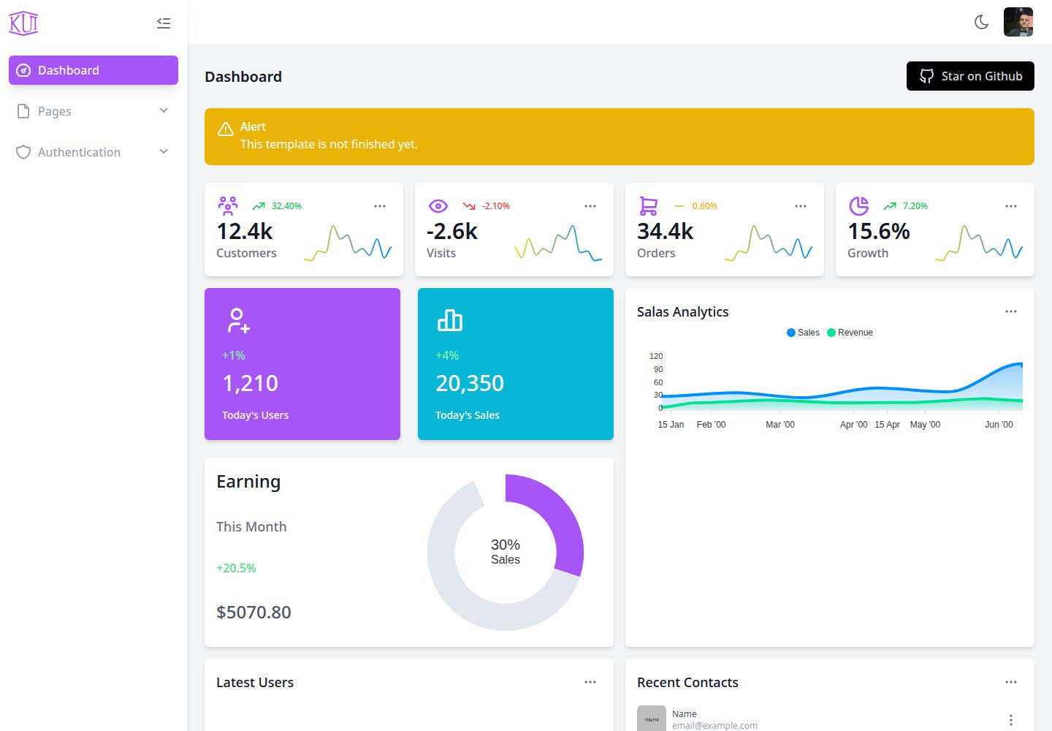The height and width of the screenshot is (731, 1052).
Task: Click the Visits eye icon
Action: [438, 206]
